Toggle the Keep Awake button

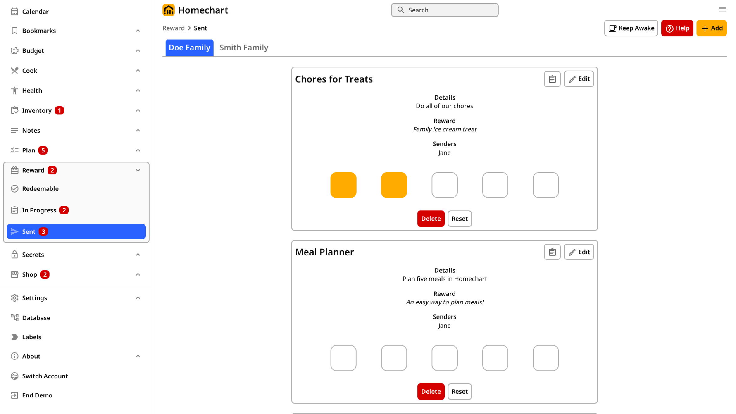coord(631,28)
